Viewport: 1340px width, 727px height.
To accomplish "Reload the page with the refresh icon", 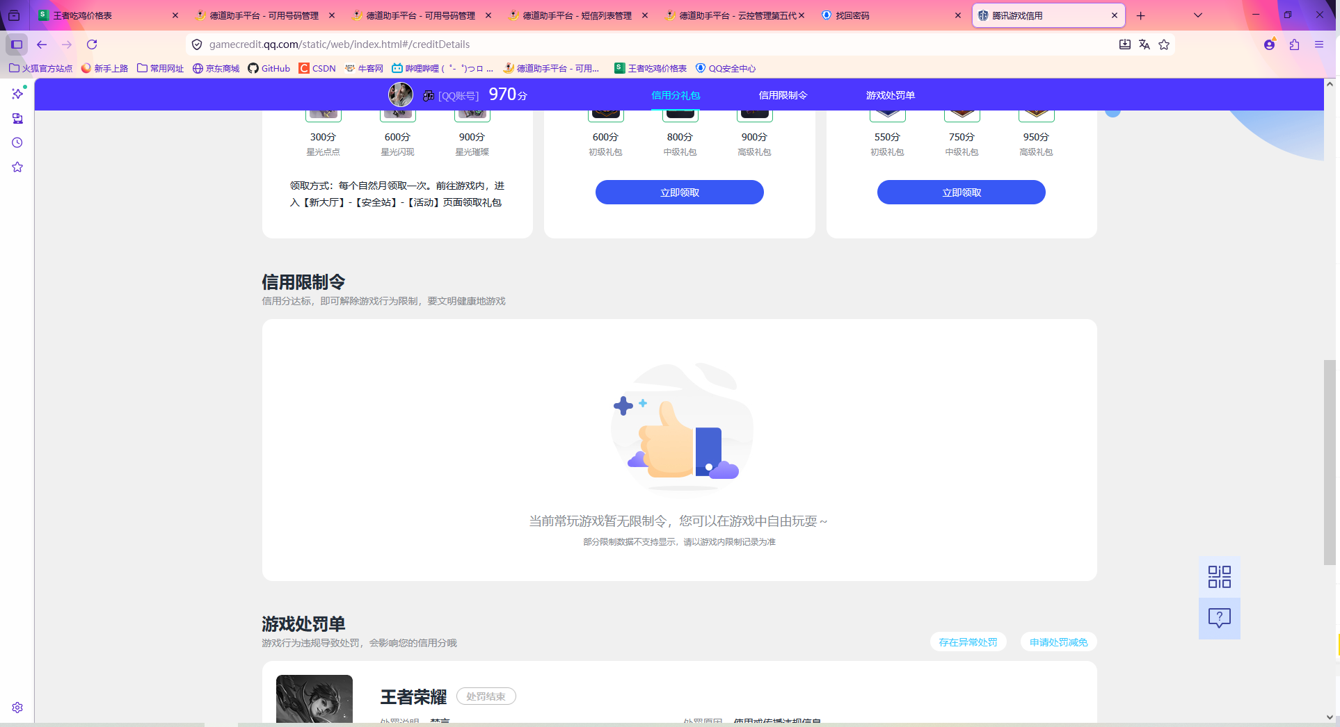I will pyautogui.click(x=92, y=44).
